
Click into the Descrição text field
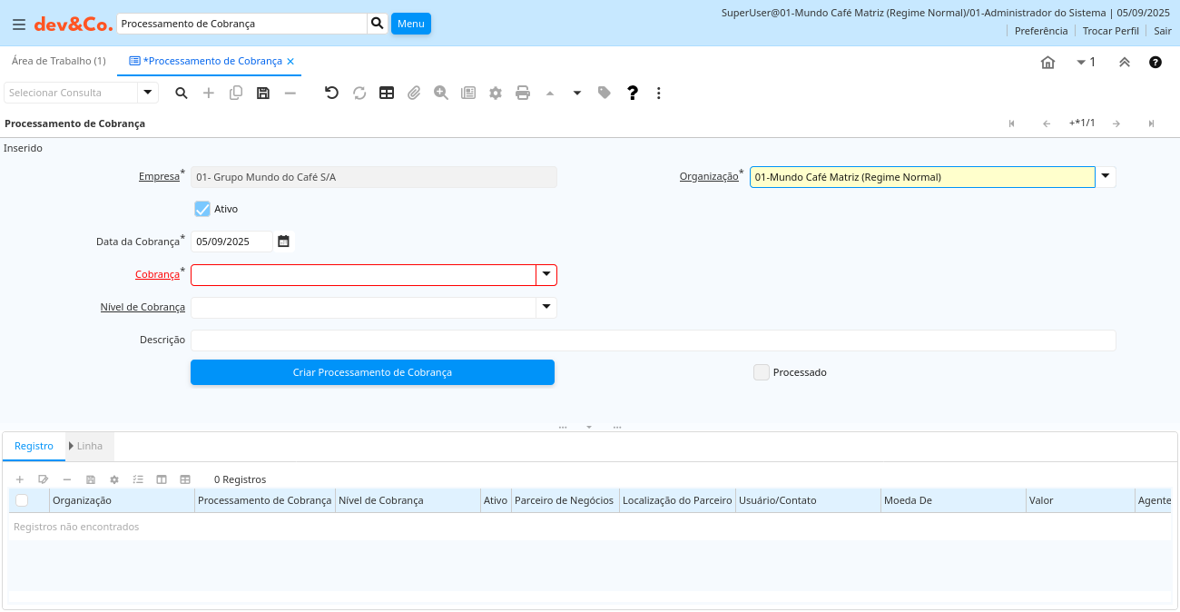coord(653,340)
